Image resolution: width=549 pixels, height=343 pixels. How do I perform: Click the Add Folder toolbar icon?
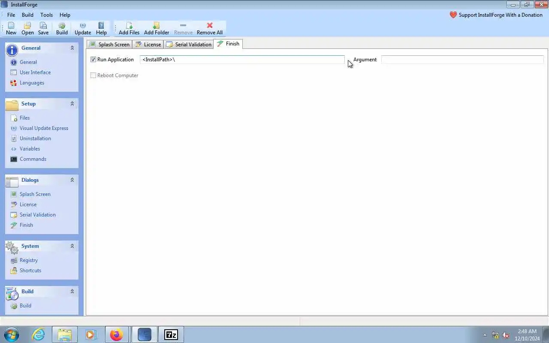157,29
